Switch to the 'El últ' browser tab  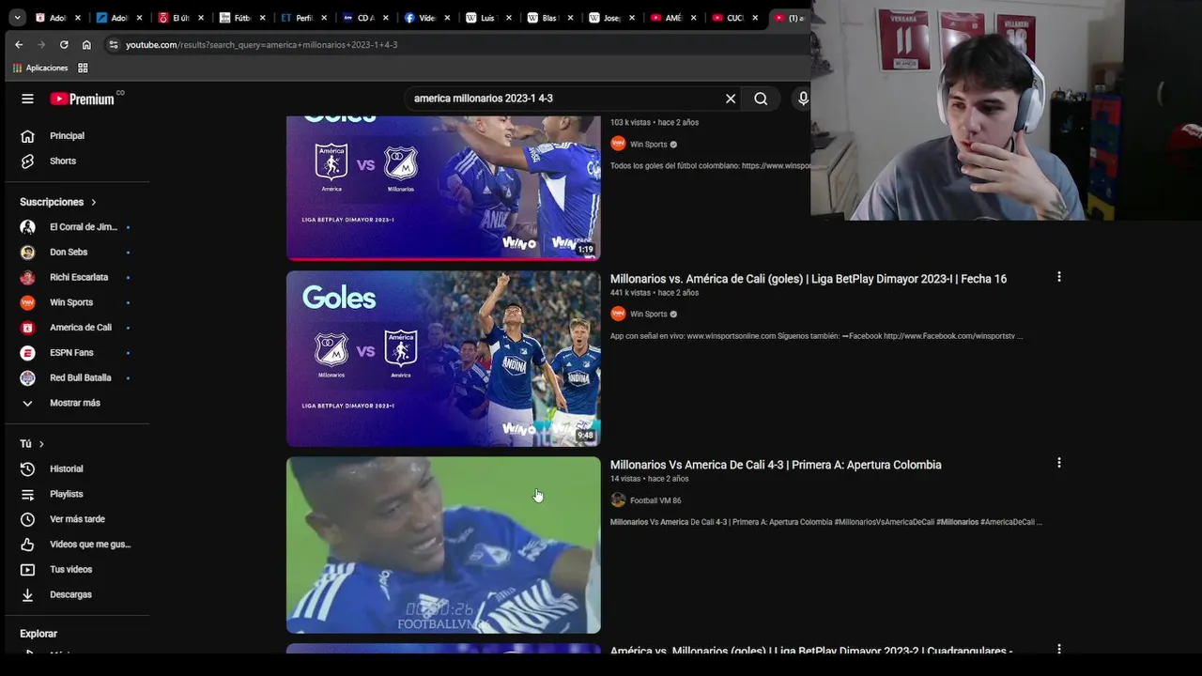[180, 18]
